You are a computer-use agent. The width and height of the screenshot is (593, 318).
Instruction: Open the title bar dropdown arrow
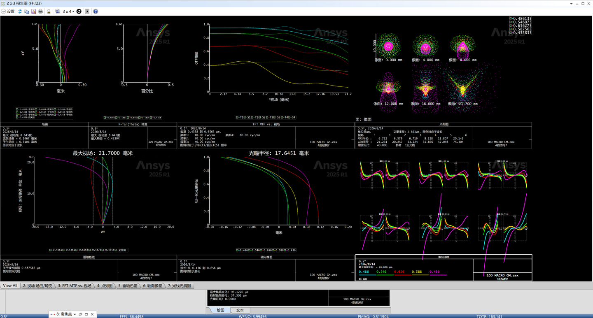tap(571, 3)
